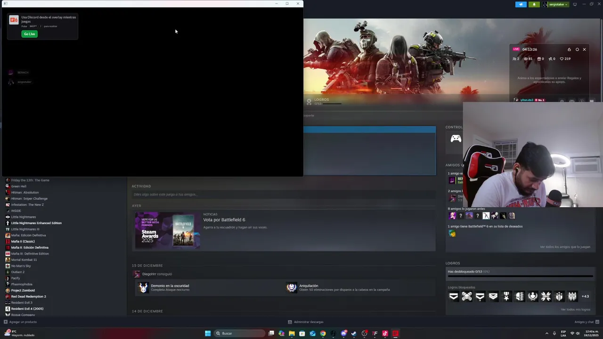Select Hitman: Absolution in the library list

[25, 193]
